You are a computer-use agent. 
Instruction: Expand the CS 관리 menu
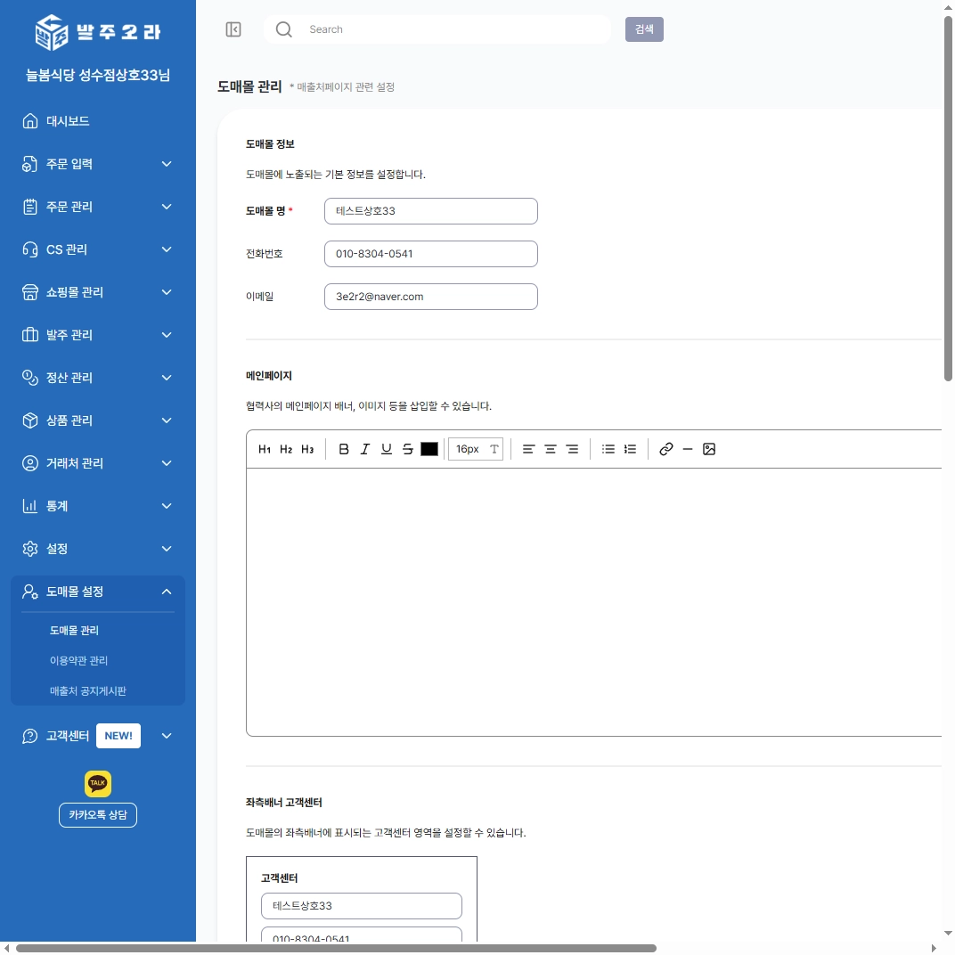(x=98, y=249)
